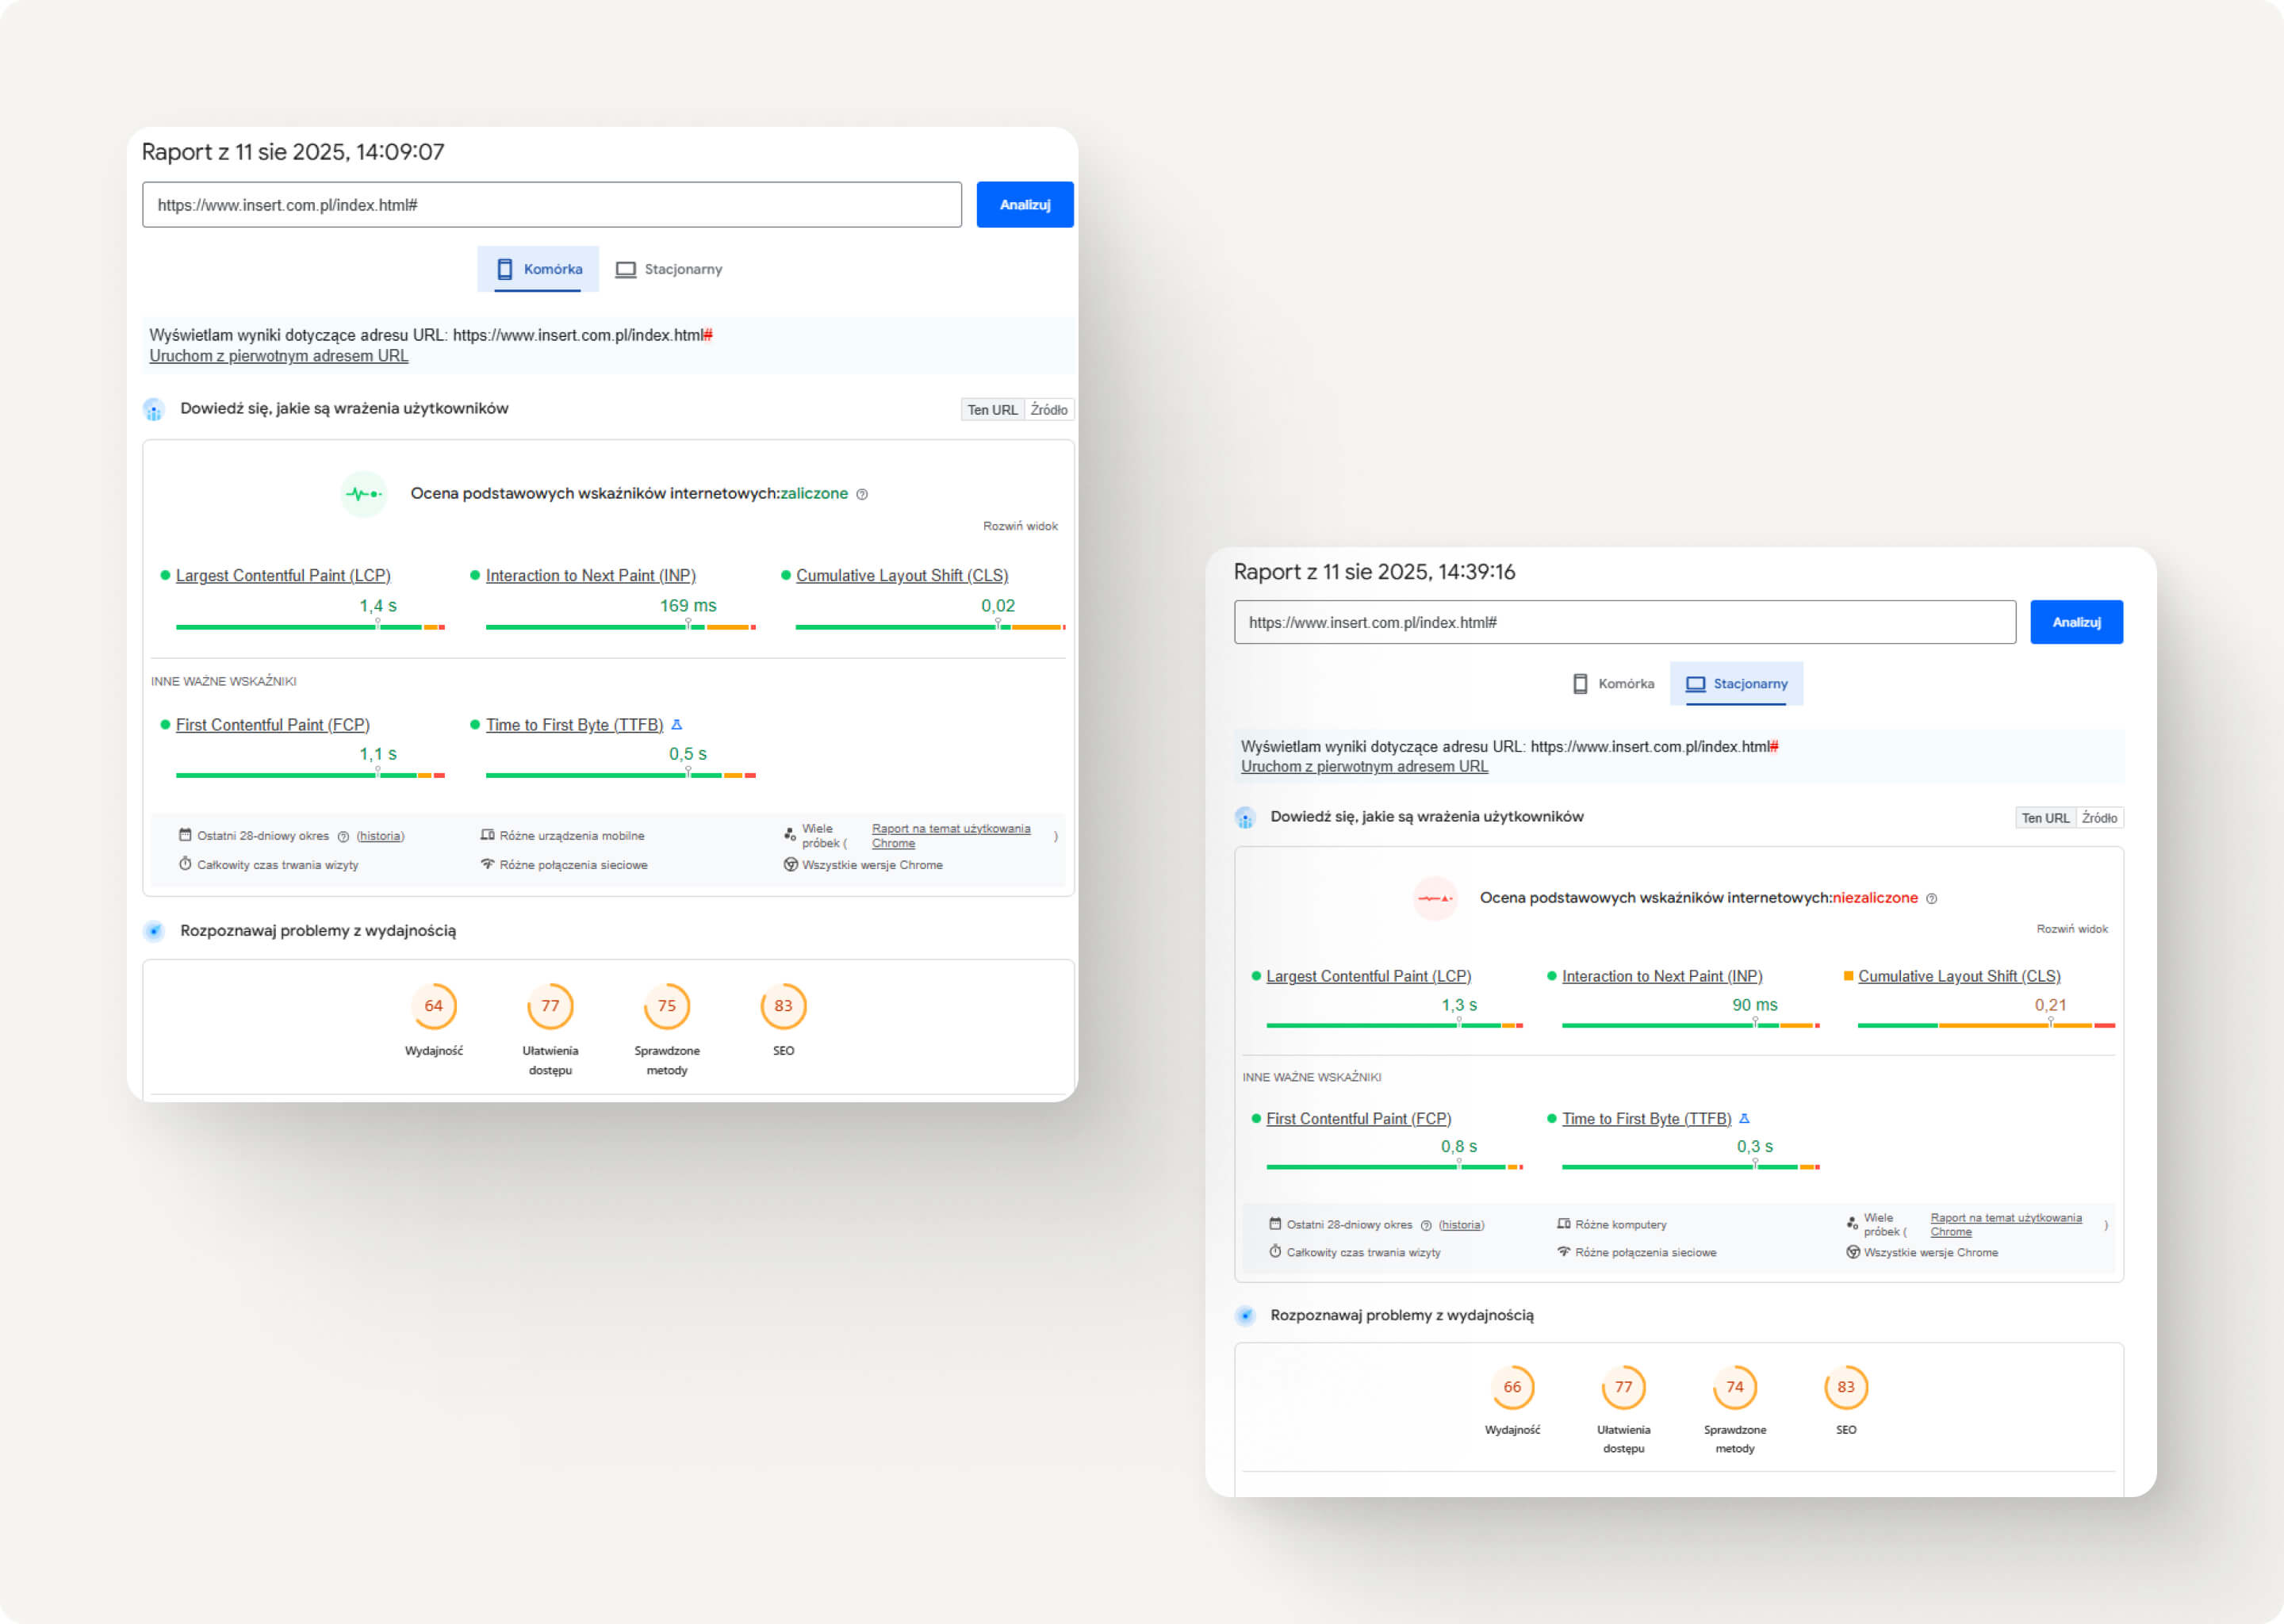2284x1624 pixels.
Task: Click Chrome icon by 'Wszystkie wersje Chrome', 14:09:07 report
Action: point(790,864)
